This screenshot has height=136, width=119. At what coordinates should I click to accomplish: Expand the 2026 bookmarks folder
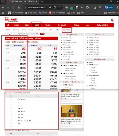click(x=71, y=13)
